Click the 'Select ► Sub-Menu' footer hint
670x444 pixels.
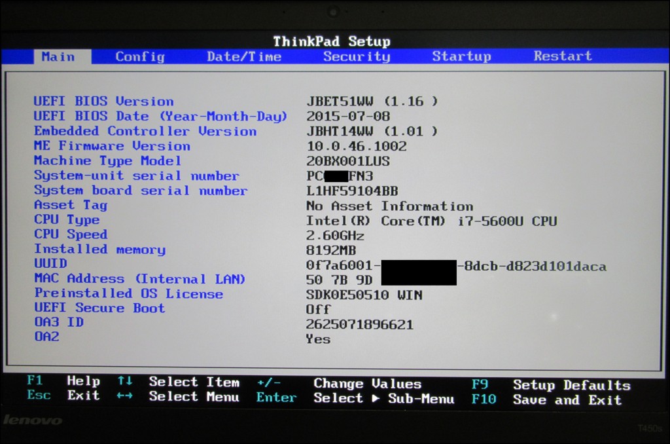point(383,398)
